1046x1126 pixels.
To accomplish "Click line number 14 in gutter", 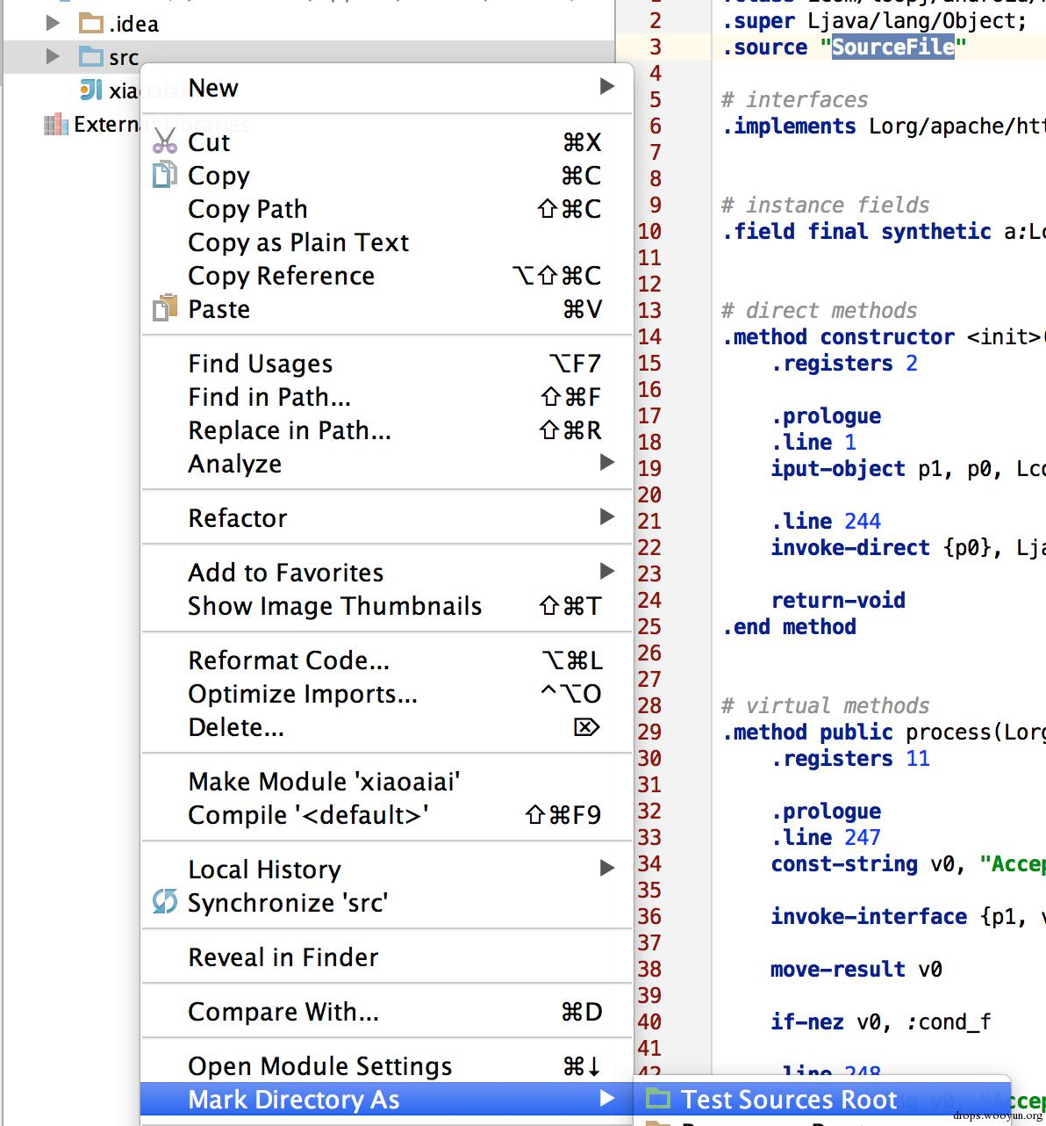I will (649, 336).
